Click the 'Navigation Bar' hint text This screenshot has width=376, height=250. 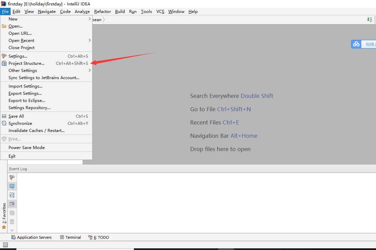(210, 136)
